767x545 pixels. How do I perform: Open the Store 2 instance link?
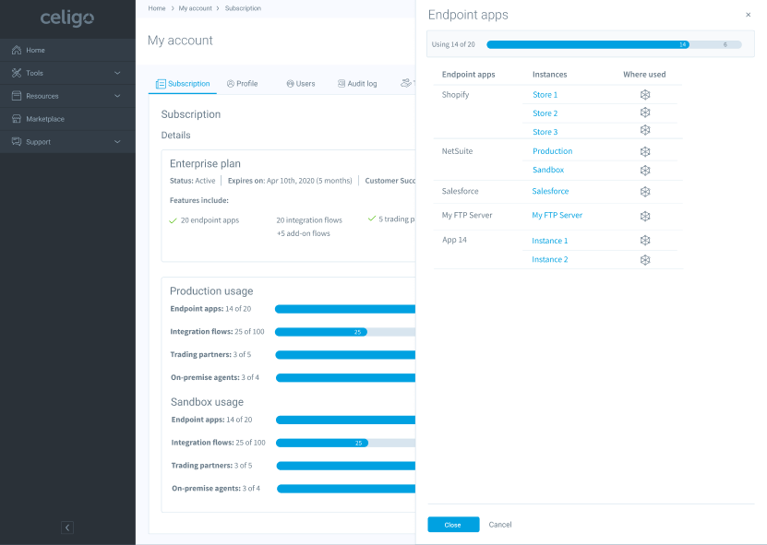tap(545, 113)
